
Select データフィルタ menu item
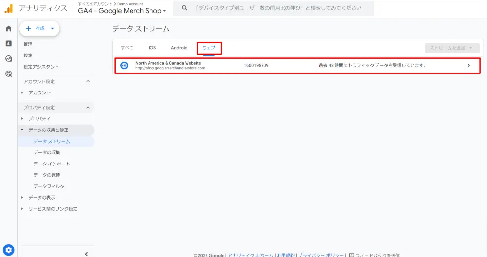pos(49,186)
